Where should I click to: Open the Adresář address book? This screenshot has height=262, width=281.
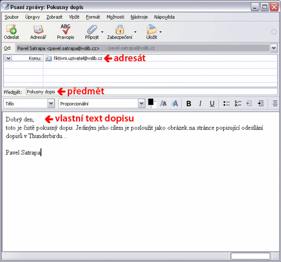pyautogui.click(x=38, y=29)
